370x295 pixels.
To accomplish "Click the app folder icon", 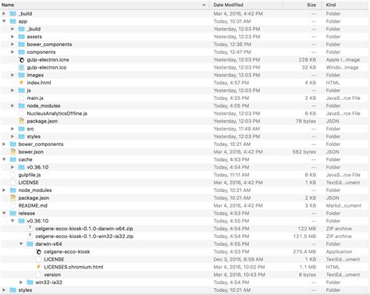I will [13, 21].
